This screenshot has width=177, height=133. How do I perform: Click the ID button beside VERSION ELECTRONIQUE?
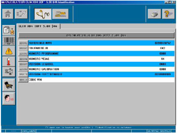point(23,74)
